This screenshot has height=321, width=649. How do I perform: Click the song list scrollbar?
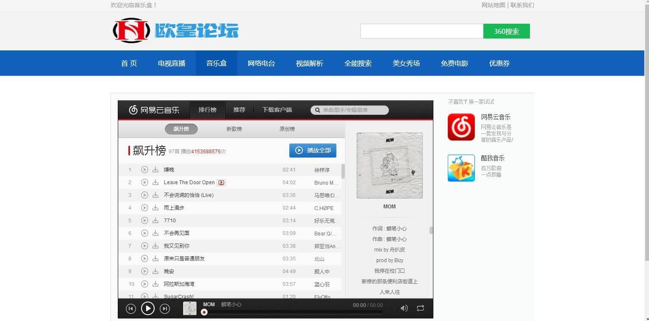pos(343,172)
